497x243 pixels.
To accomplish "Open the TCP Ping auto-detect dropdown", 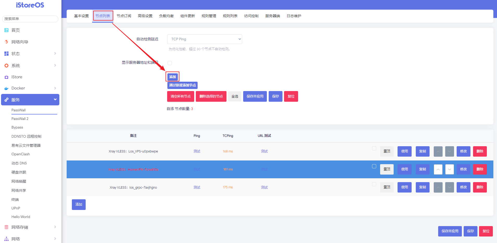I will point(204,39).
